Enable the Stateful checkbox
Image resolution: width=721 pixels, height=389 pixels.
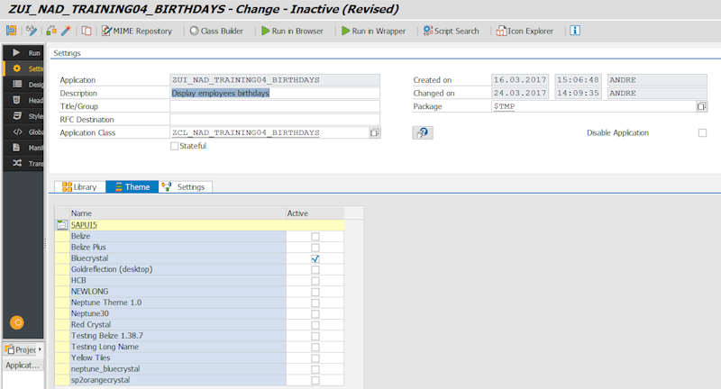pos(175,146)
